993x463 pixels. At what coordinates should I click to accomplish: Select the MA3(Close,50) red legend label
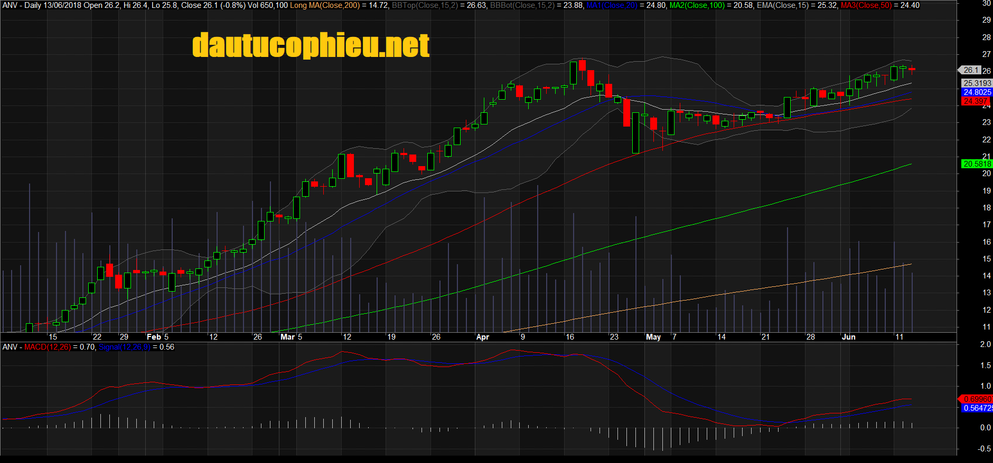click(x=866, y=5)
